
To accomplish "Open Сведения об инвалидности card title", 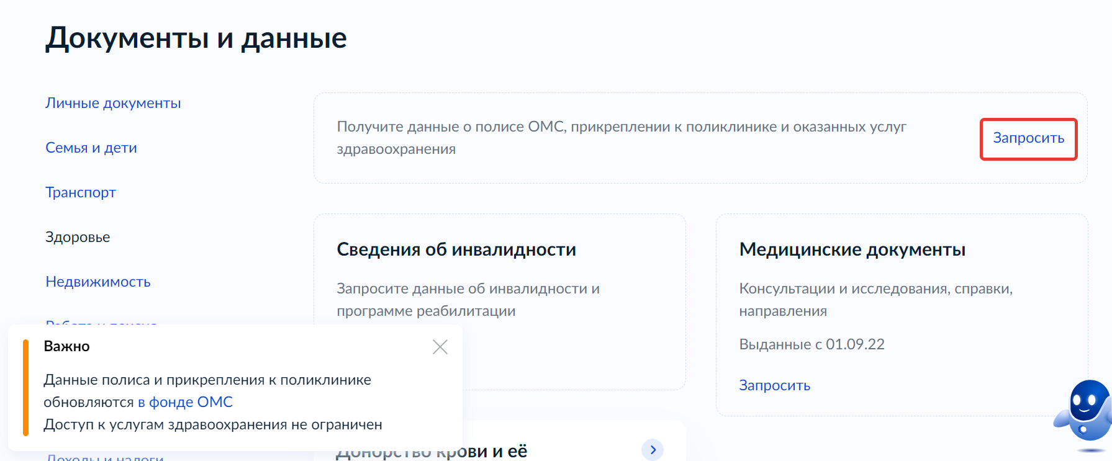I will click(x=456, y=249).
